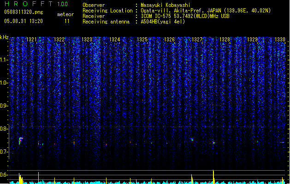290x184 pixels.
Task: Click the 0.9 kHz axis label
Action: pos(4,106)
